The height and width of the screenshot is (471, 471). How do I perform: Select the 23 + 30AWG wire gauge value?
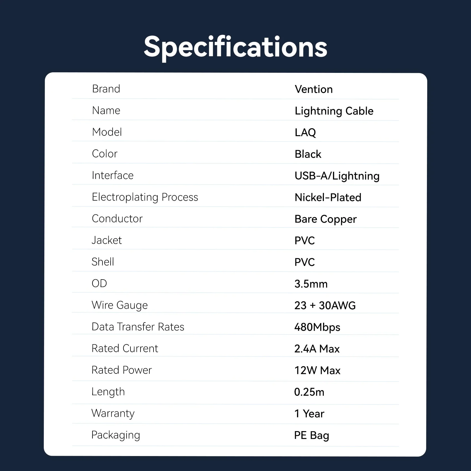click(325, 306)
